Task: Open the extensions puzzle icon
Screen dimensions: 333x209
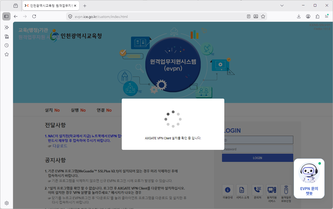Action: [317, 16]
